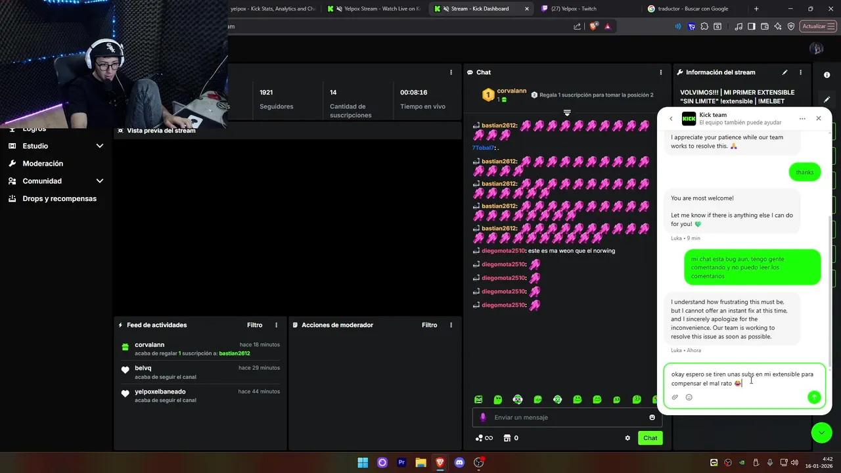Edit stream info with pencil icon
The height and width of the screenshot is (473, 841).
[x=784, y=72]
